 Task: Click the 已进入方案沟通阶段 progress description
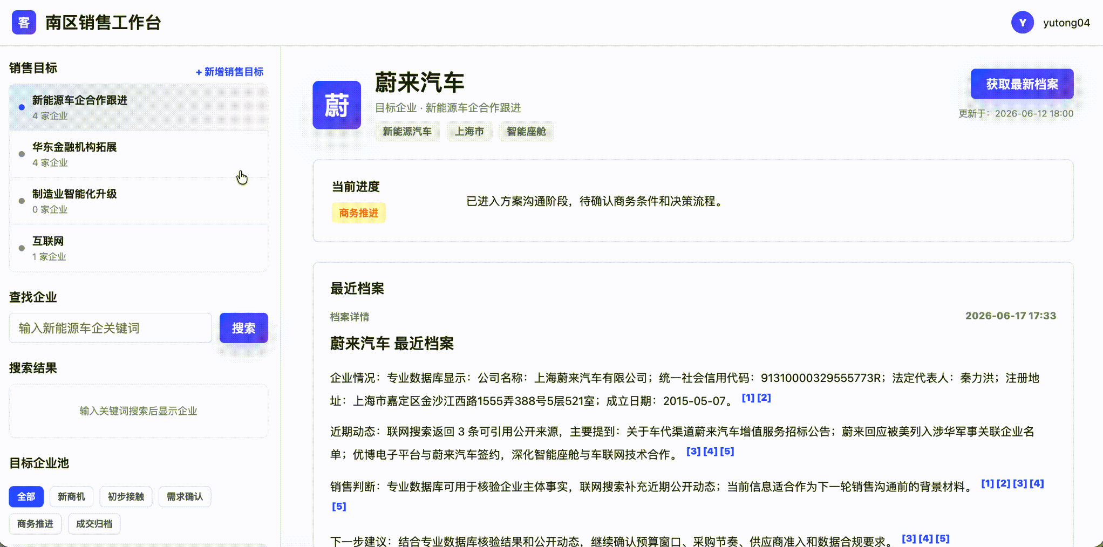[596, 201]
